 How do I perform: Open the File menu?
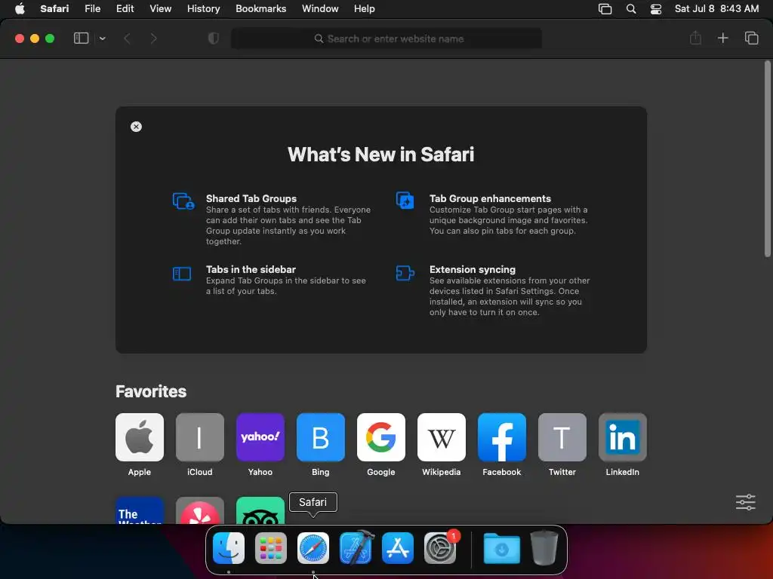[92, 8]
